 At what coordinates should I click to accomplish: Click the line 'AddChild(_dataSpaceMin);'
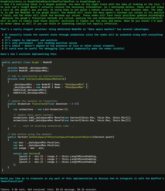30,90
